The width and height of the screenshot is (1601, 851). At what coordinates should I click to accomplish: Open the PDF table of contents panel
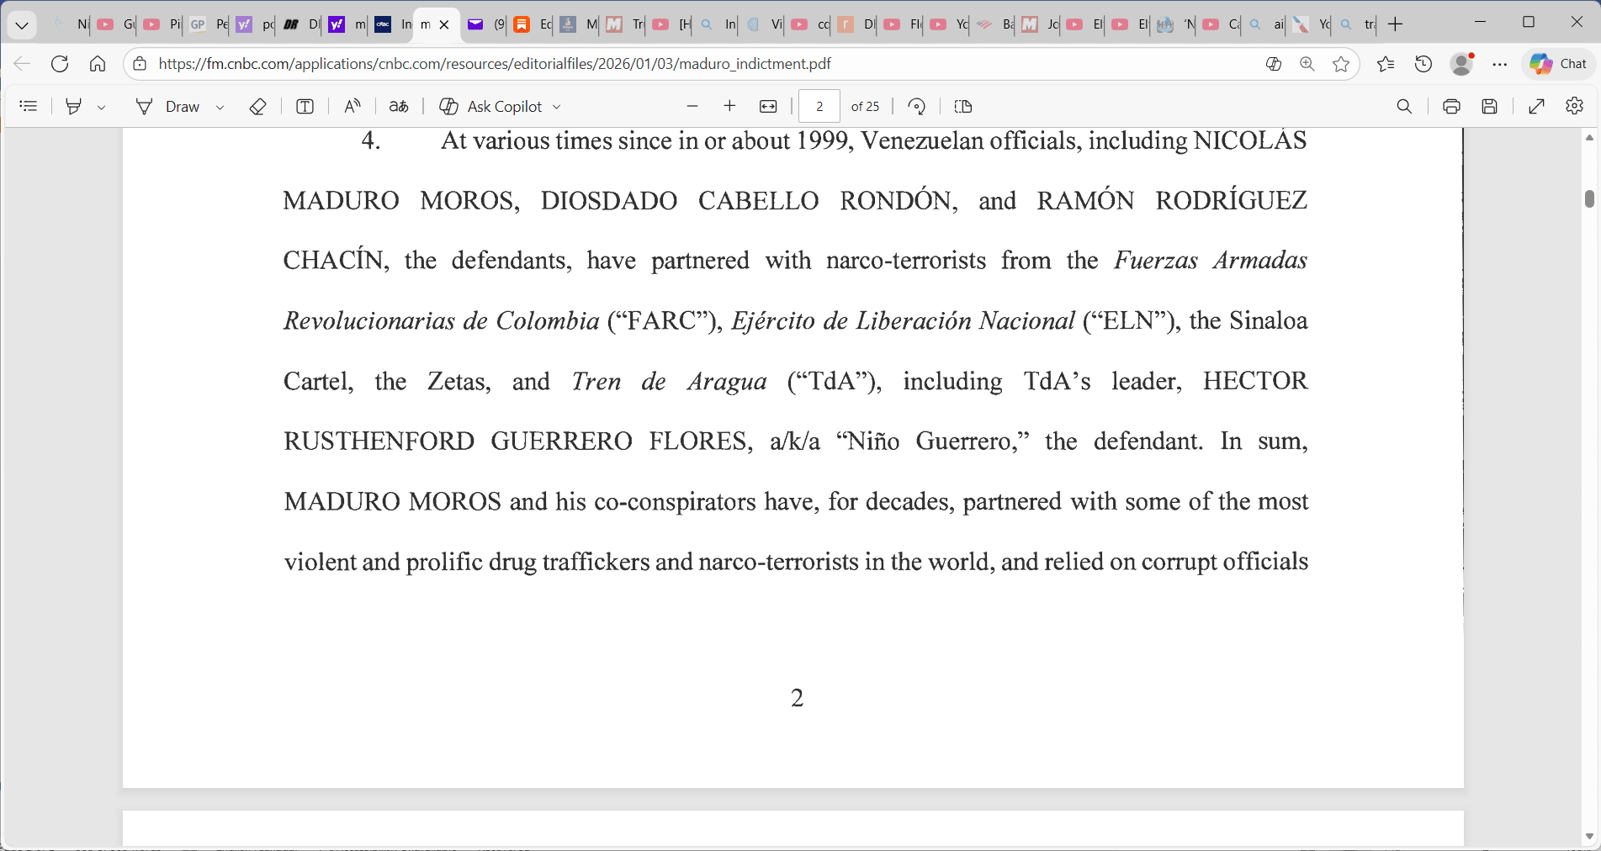coord(29,106)
